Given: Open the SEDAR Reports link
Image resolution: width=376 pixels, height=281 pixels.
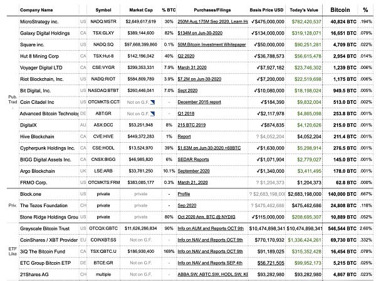Looking at the screenshot, I should coord(193,160).
